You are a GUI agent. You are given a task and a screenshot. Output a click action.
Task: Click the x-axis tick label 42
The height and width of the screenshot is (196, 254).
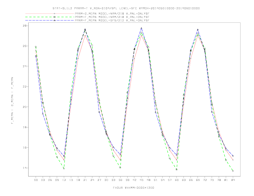(134, 180)
